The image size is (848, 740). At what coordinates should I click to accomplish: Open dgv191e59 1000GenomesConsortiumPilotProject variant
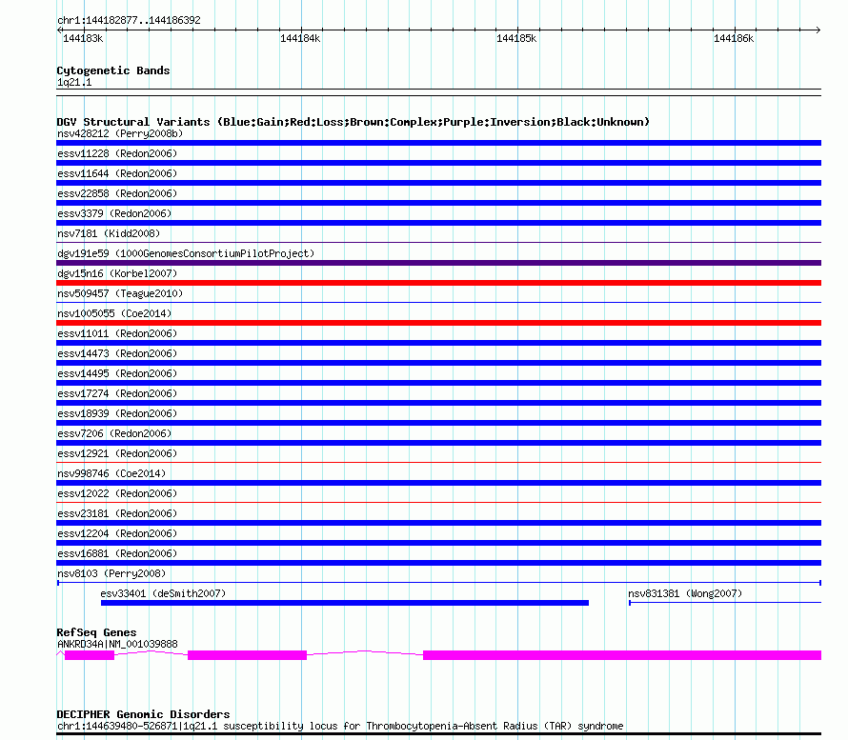pos(186,253)
